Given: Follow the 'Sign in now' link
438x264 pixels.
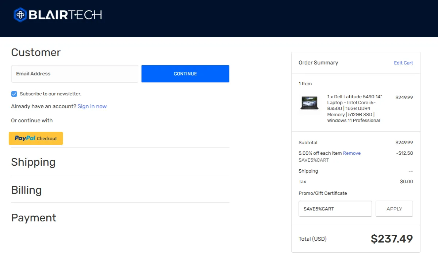Looking at the screenshot, I should [92, 106].
